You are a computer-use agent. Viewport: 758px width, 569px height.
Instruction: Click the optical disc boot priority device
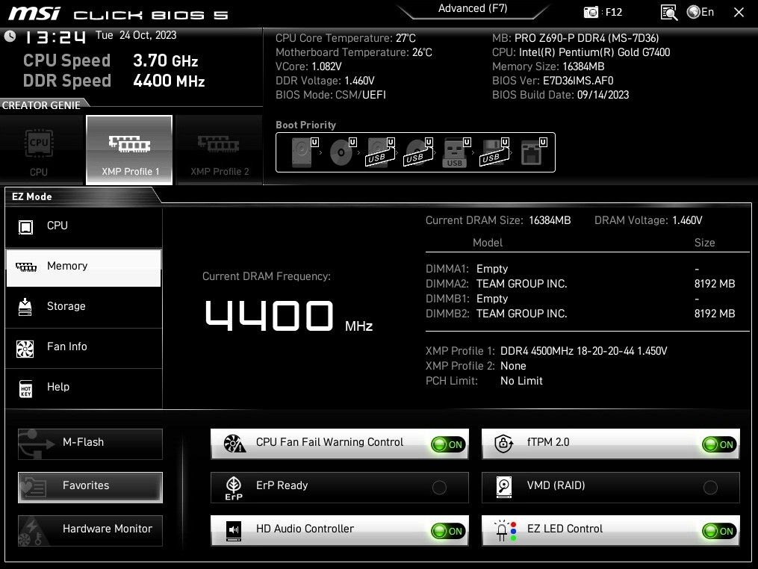(x=342, y=152)
